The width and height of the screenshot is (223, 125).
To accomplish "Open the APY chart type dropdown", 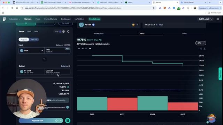I will (201, 43).
